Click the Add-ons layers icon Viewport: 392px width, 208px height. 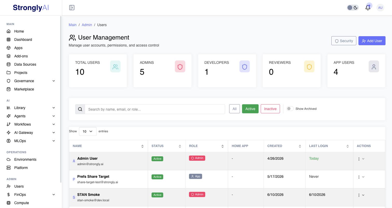9,56
